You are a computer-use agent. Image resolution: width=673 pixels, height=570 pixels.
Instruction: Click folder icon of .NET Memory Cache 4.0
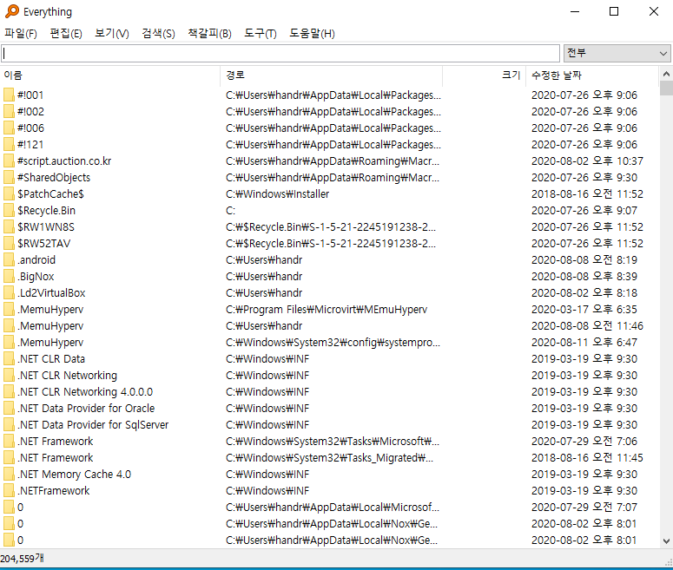(x=9, y=475)
